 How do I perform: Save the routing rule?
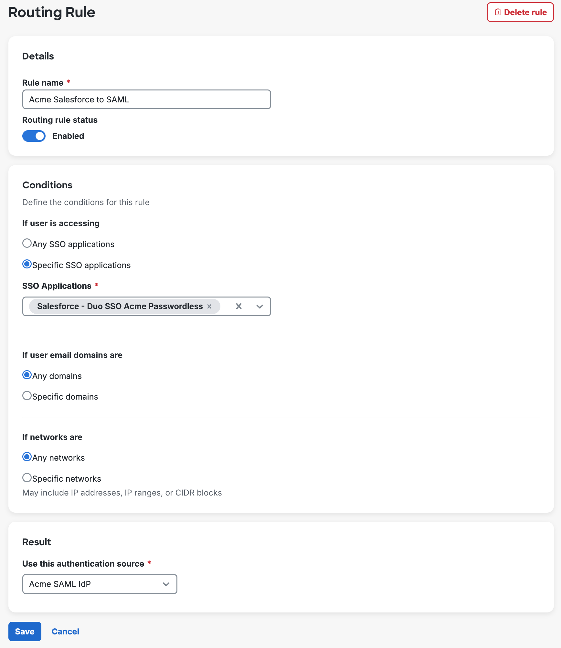(25, 631)
